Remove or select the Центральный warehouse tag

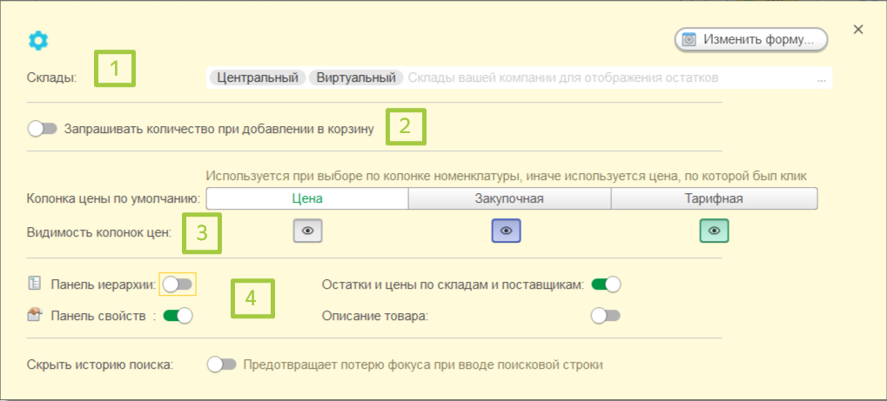258,77
